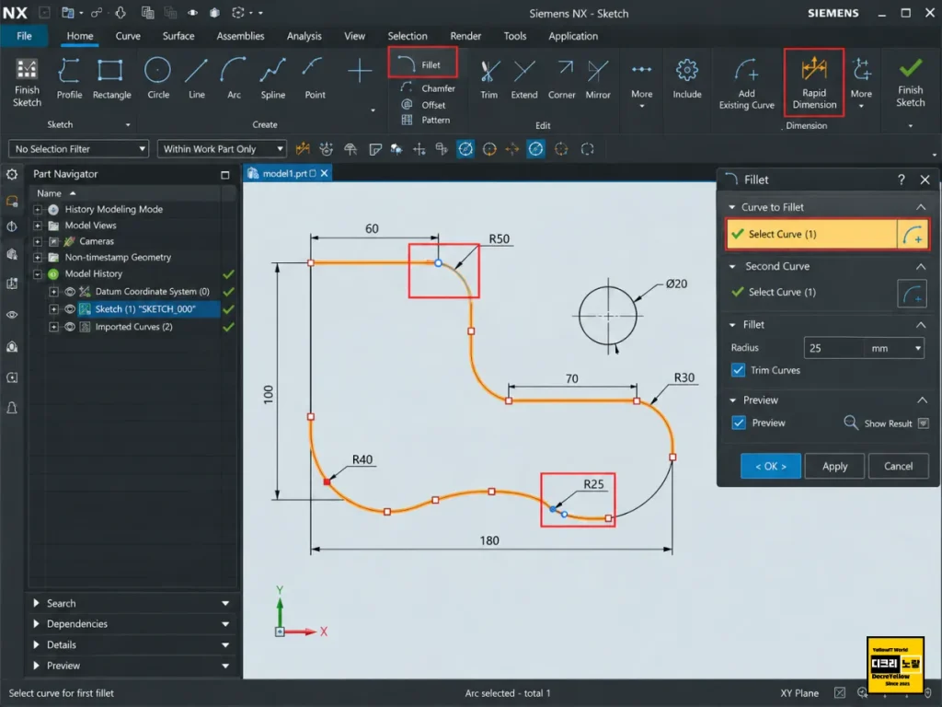Screen dimensions: 942x707
Task: Switch to the Curve ribbon tab
Action: point(128,36)
